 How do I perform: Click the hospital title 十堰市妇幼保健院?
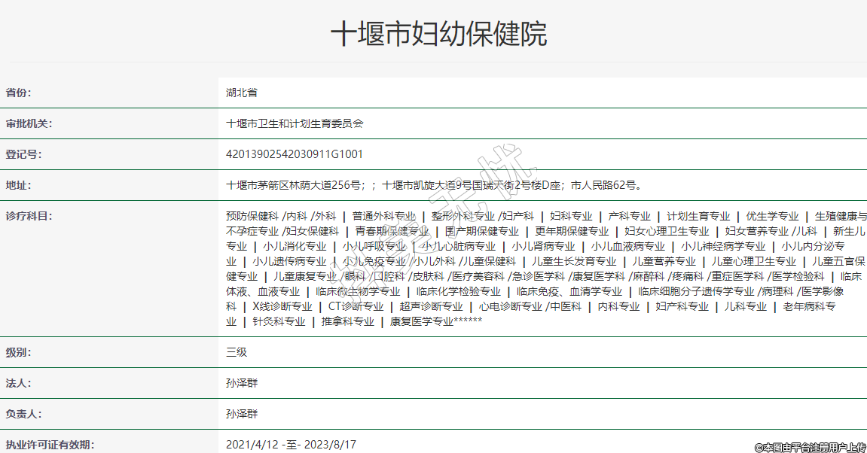click(x=438, y=34)
